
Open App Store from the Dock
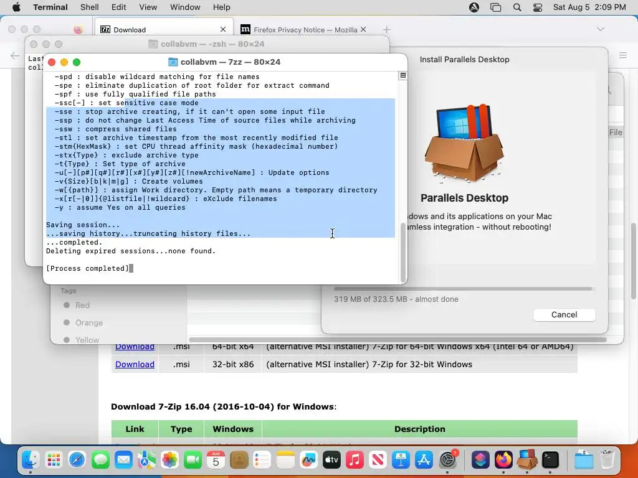click(x=424, y=460)
